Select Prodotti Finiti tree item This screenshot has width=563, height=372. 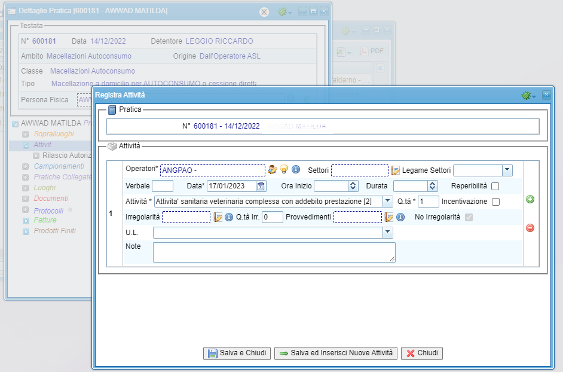[x=55, y=231]
